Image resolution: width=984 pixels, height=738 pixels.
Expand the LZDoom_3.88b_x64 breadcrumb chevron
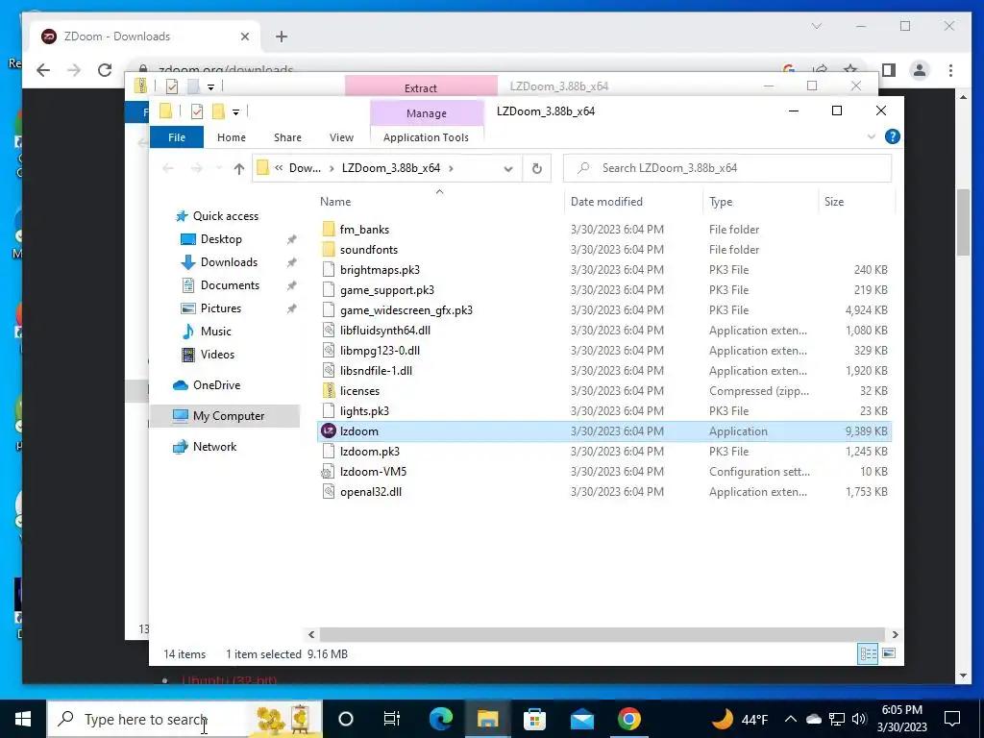coord(451,168)
